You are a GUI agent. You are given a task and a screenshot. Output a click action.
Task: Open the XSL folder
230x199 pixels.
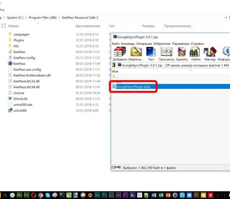coord(16,46)
